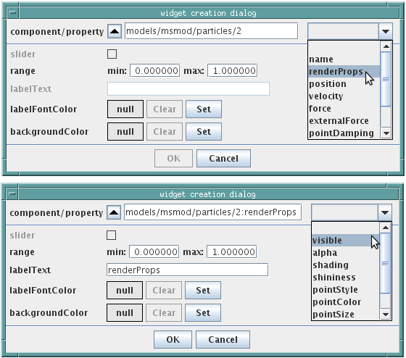The image size is (406, 358).
Task: Open the bottom dialog window menu icon
Action: [x=12, y=193]
